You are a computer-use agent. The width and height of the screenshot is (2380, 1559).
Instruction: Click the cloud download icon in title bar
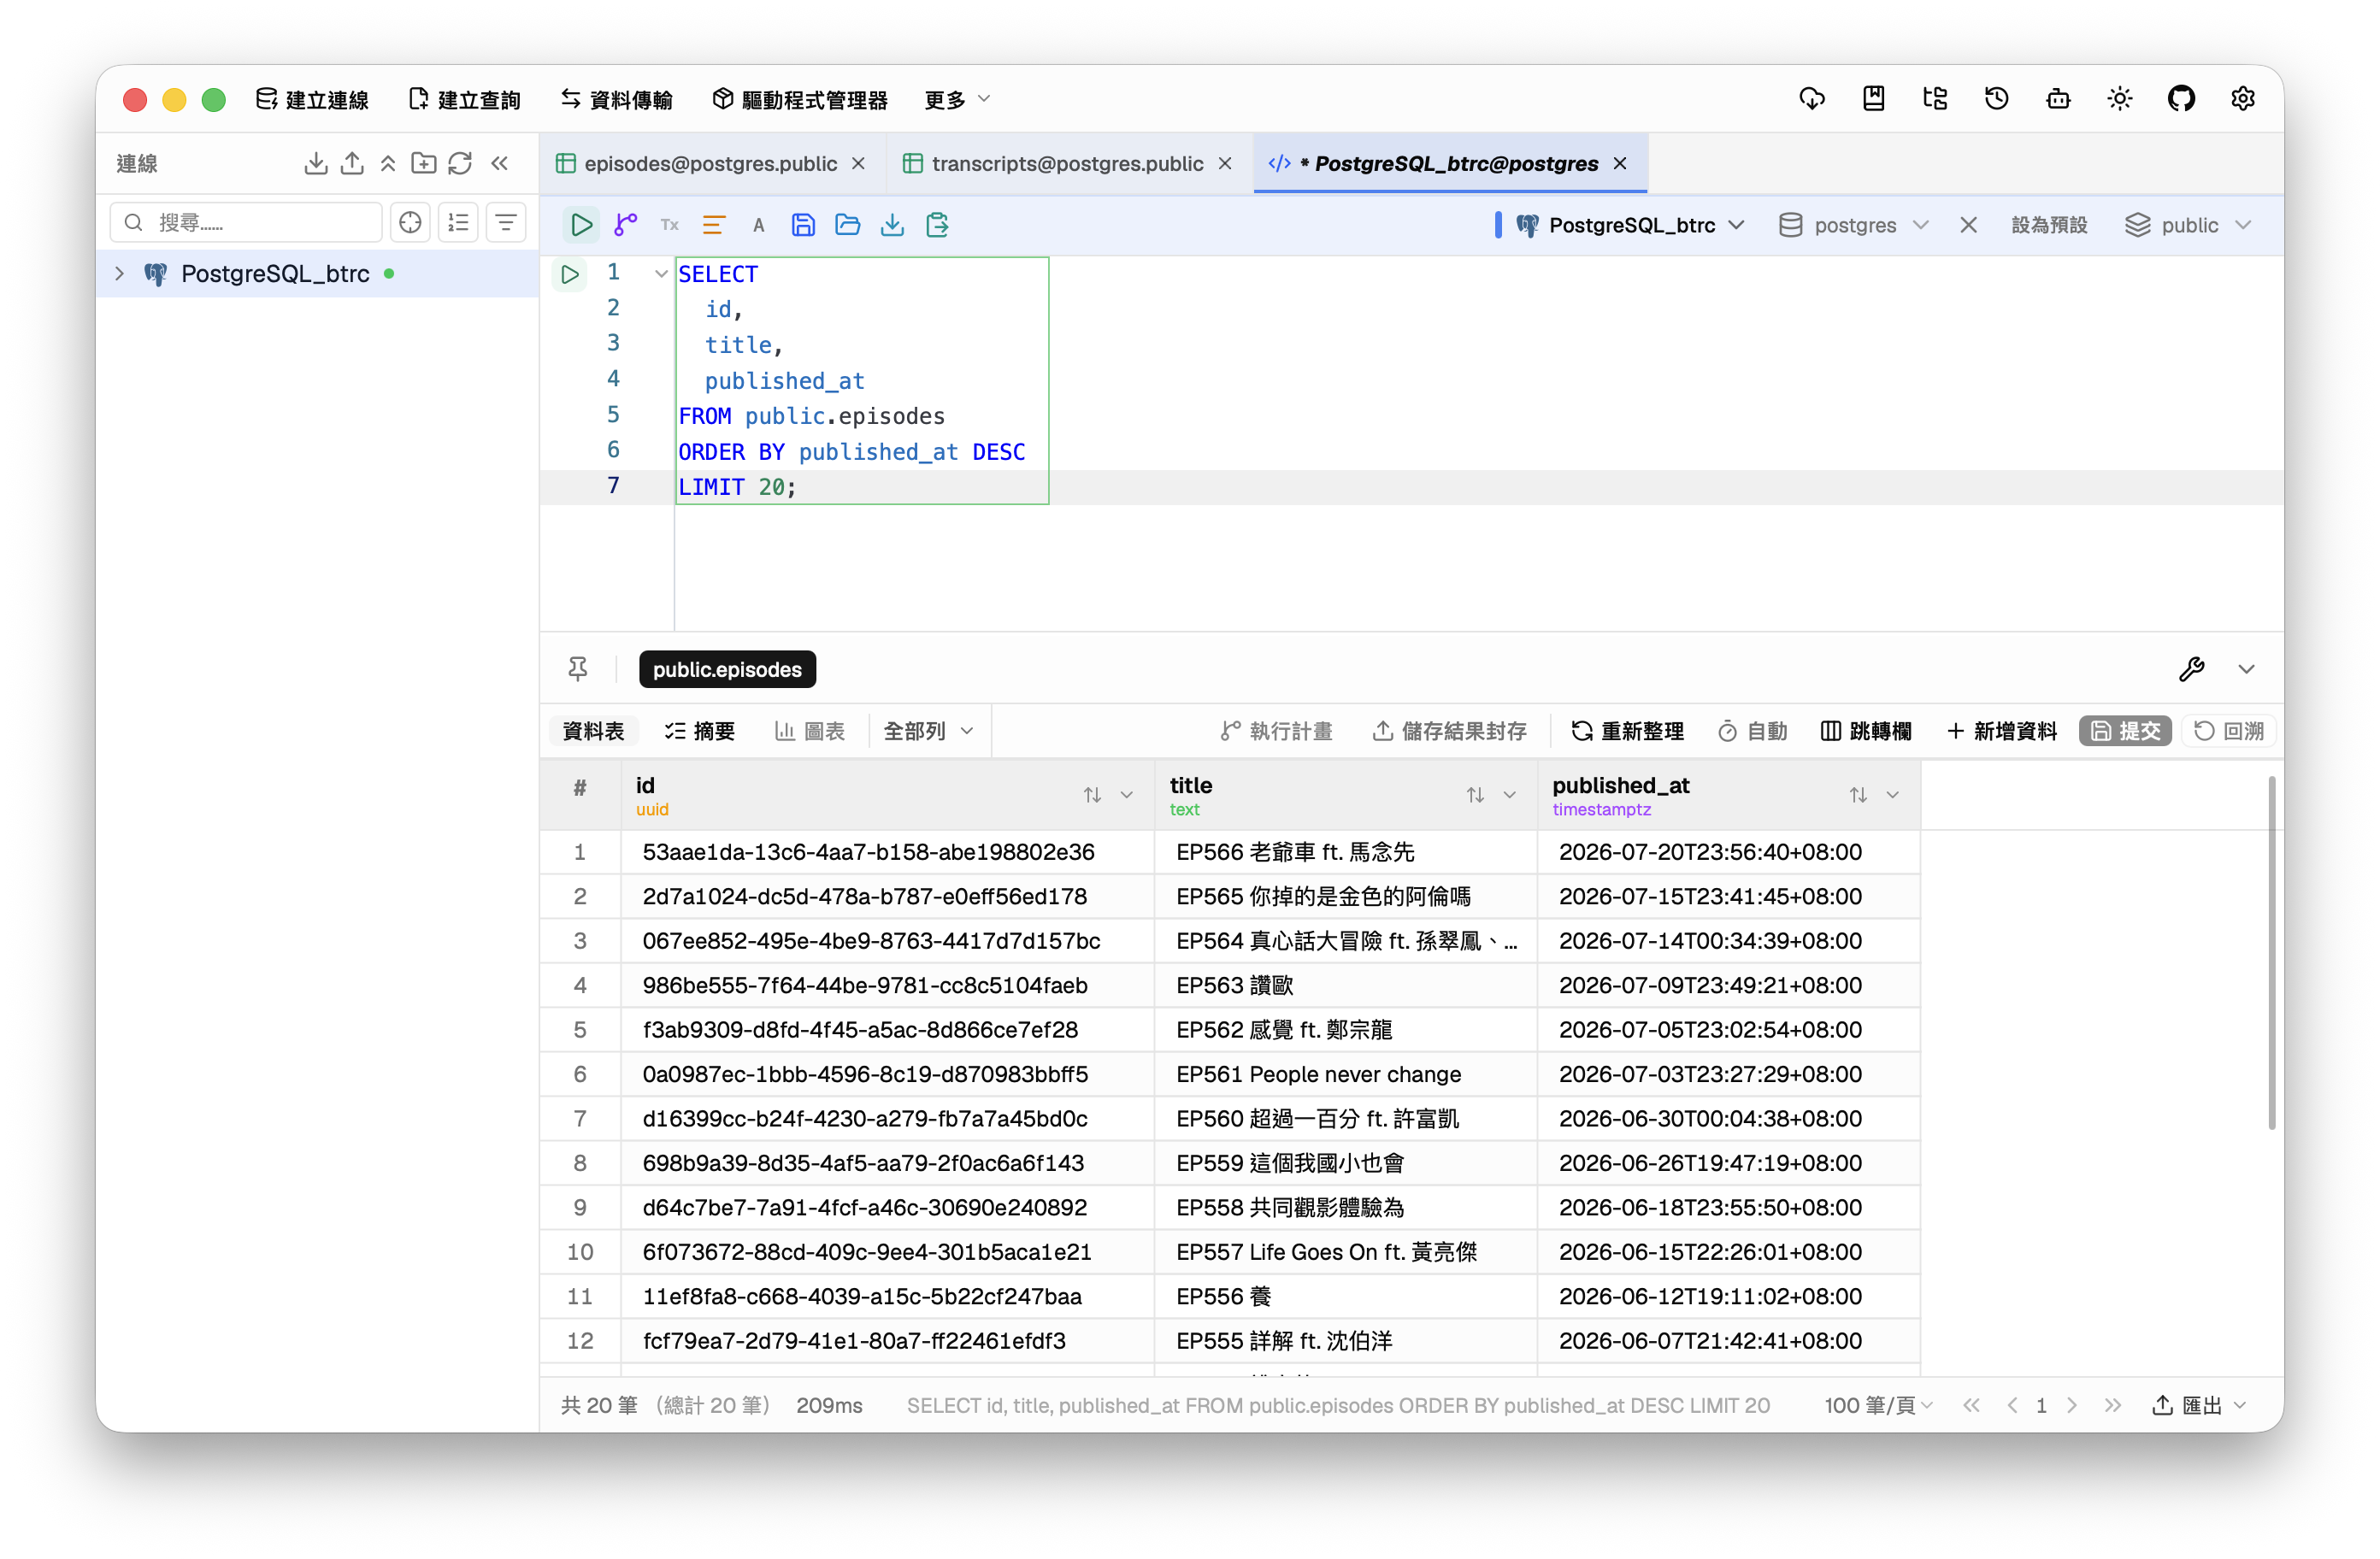[1812, 99]
